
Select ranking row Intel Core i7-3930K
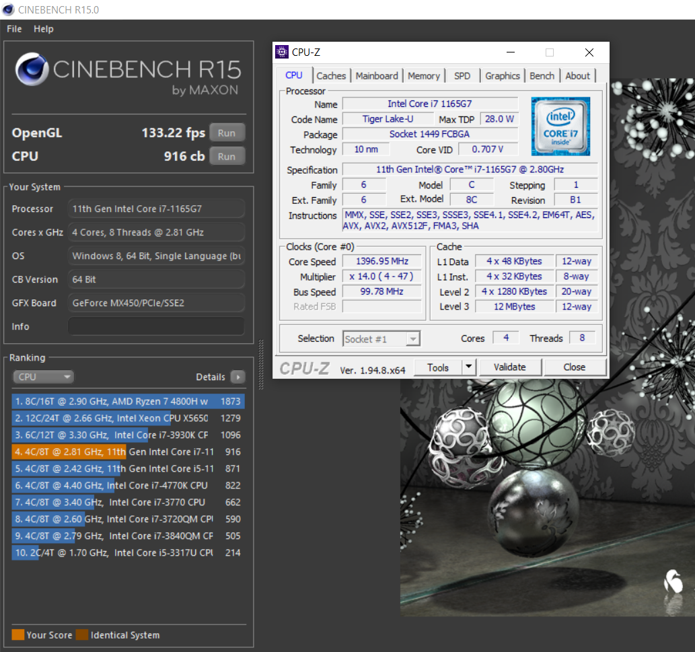point(128,435)
